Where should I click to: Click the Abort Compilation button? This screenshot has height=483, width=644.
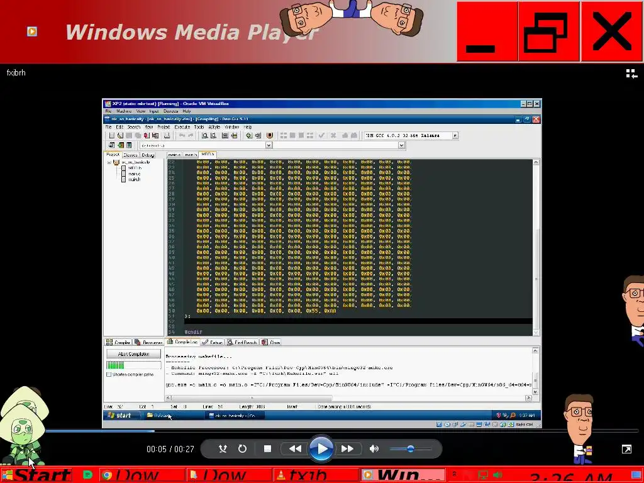click(133, 354)
